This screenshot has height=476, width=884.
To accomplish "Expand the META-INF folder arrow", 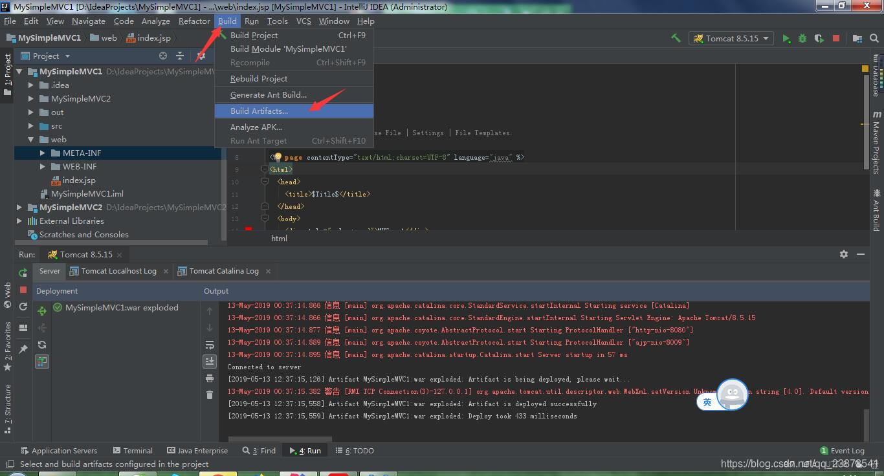I will (x=43, y=153).
